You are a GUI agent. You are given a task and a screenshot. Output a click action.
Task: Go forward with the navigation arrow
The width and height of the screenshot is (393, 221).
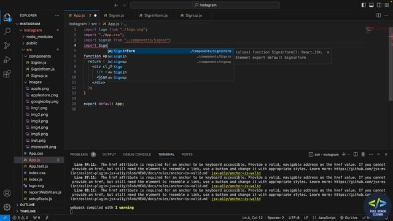pyautogui.click(x=124, y=5)
